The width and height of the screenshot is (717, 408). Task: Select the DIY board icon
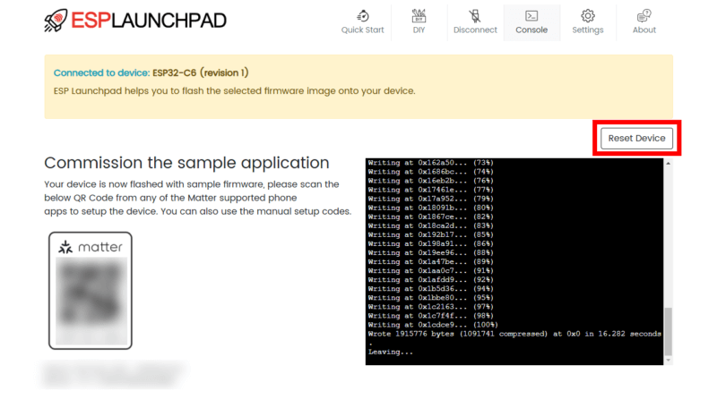tap(419, 15)
